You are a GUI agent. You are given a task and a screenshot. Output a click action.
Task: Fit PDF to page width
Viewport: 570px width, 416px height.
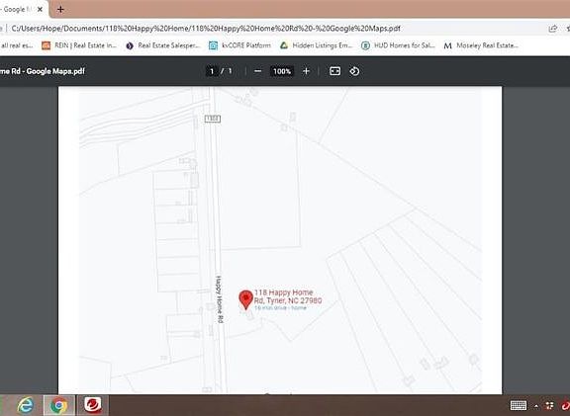334,71
